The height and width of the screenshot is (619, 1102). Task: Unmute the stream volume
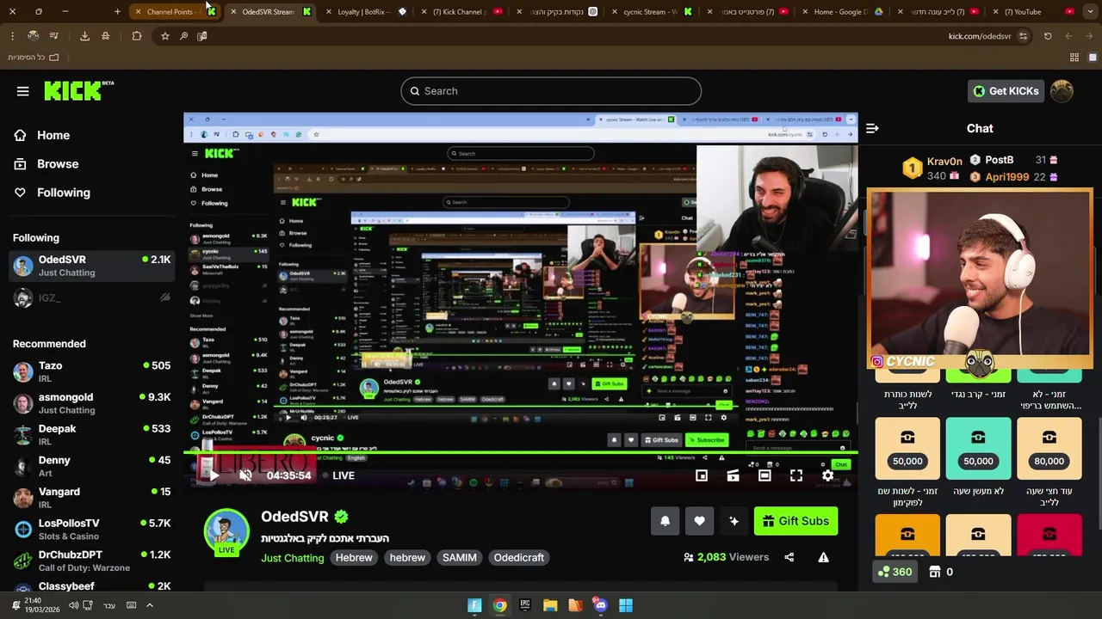pyautogui.click(x=245, y=475)
